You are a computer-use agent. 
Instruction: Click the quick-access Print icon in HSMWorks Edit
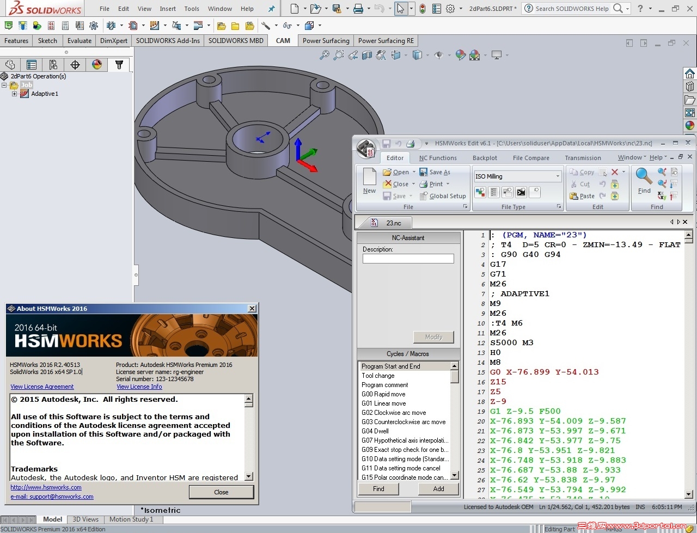click(x=411, y=144)
